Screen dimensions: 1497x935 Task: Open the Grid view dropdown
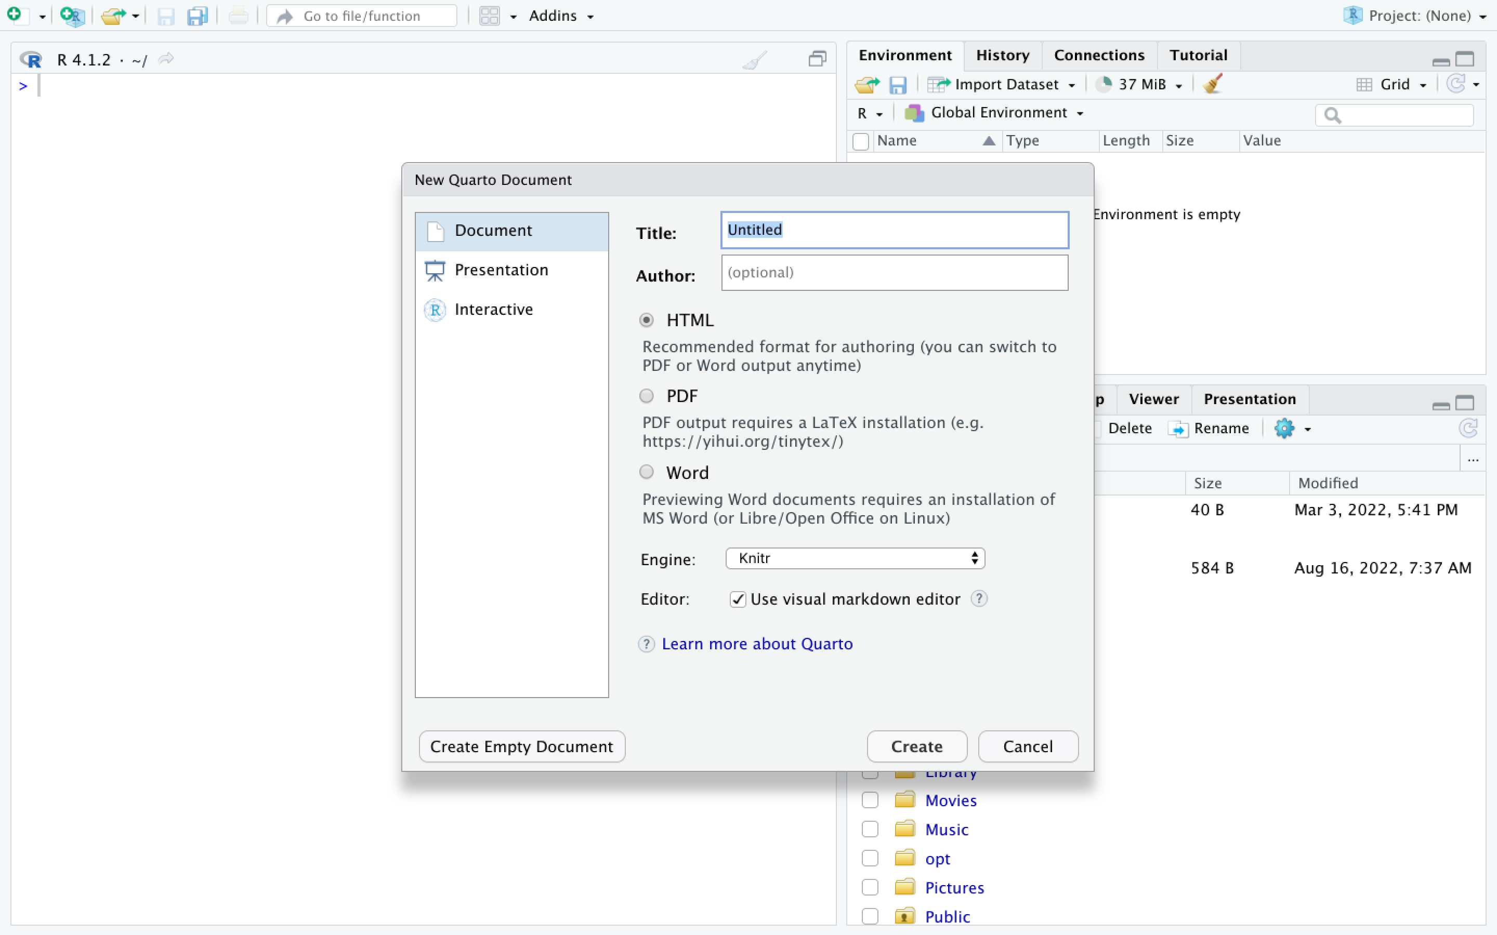tap(1392, 84)
